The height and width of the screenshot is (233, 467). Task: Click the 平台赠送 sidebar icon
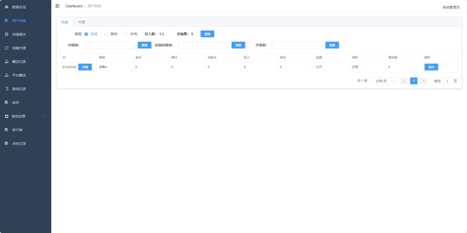tap(6, 75)
